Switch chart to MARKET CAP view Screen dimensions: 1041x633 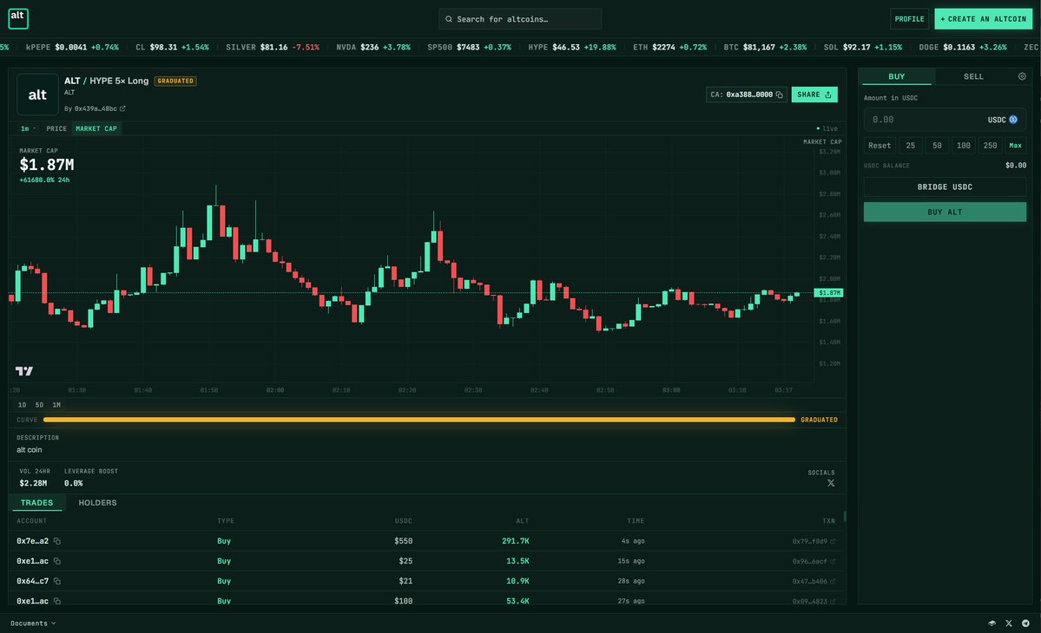point(96,128)
